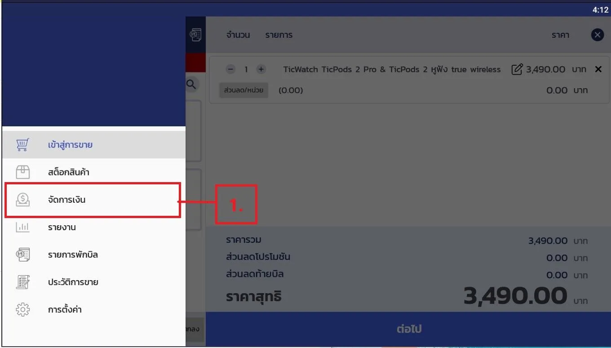Click the edit price pencil icon

[x=517, y=69]
